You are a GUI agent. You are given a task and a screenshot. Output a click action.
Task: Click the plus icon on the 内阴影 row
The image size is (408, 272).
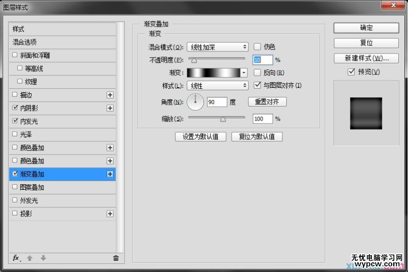coord(110,108)
